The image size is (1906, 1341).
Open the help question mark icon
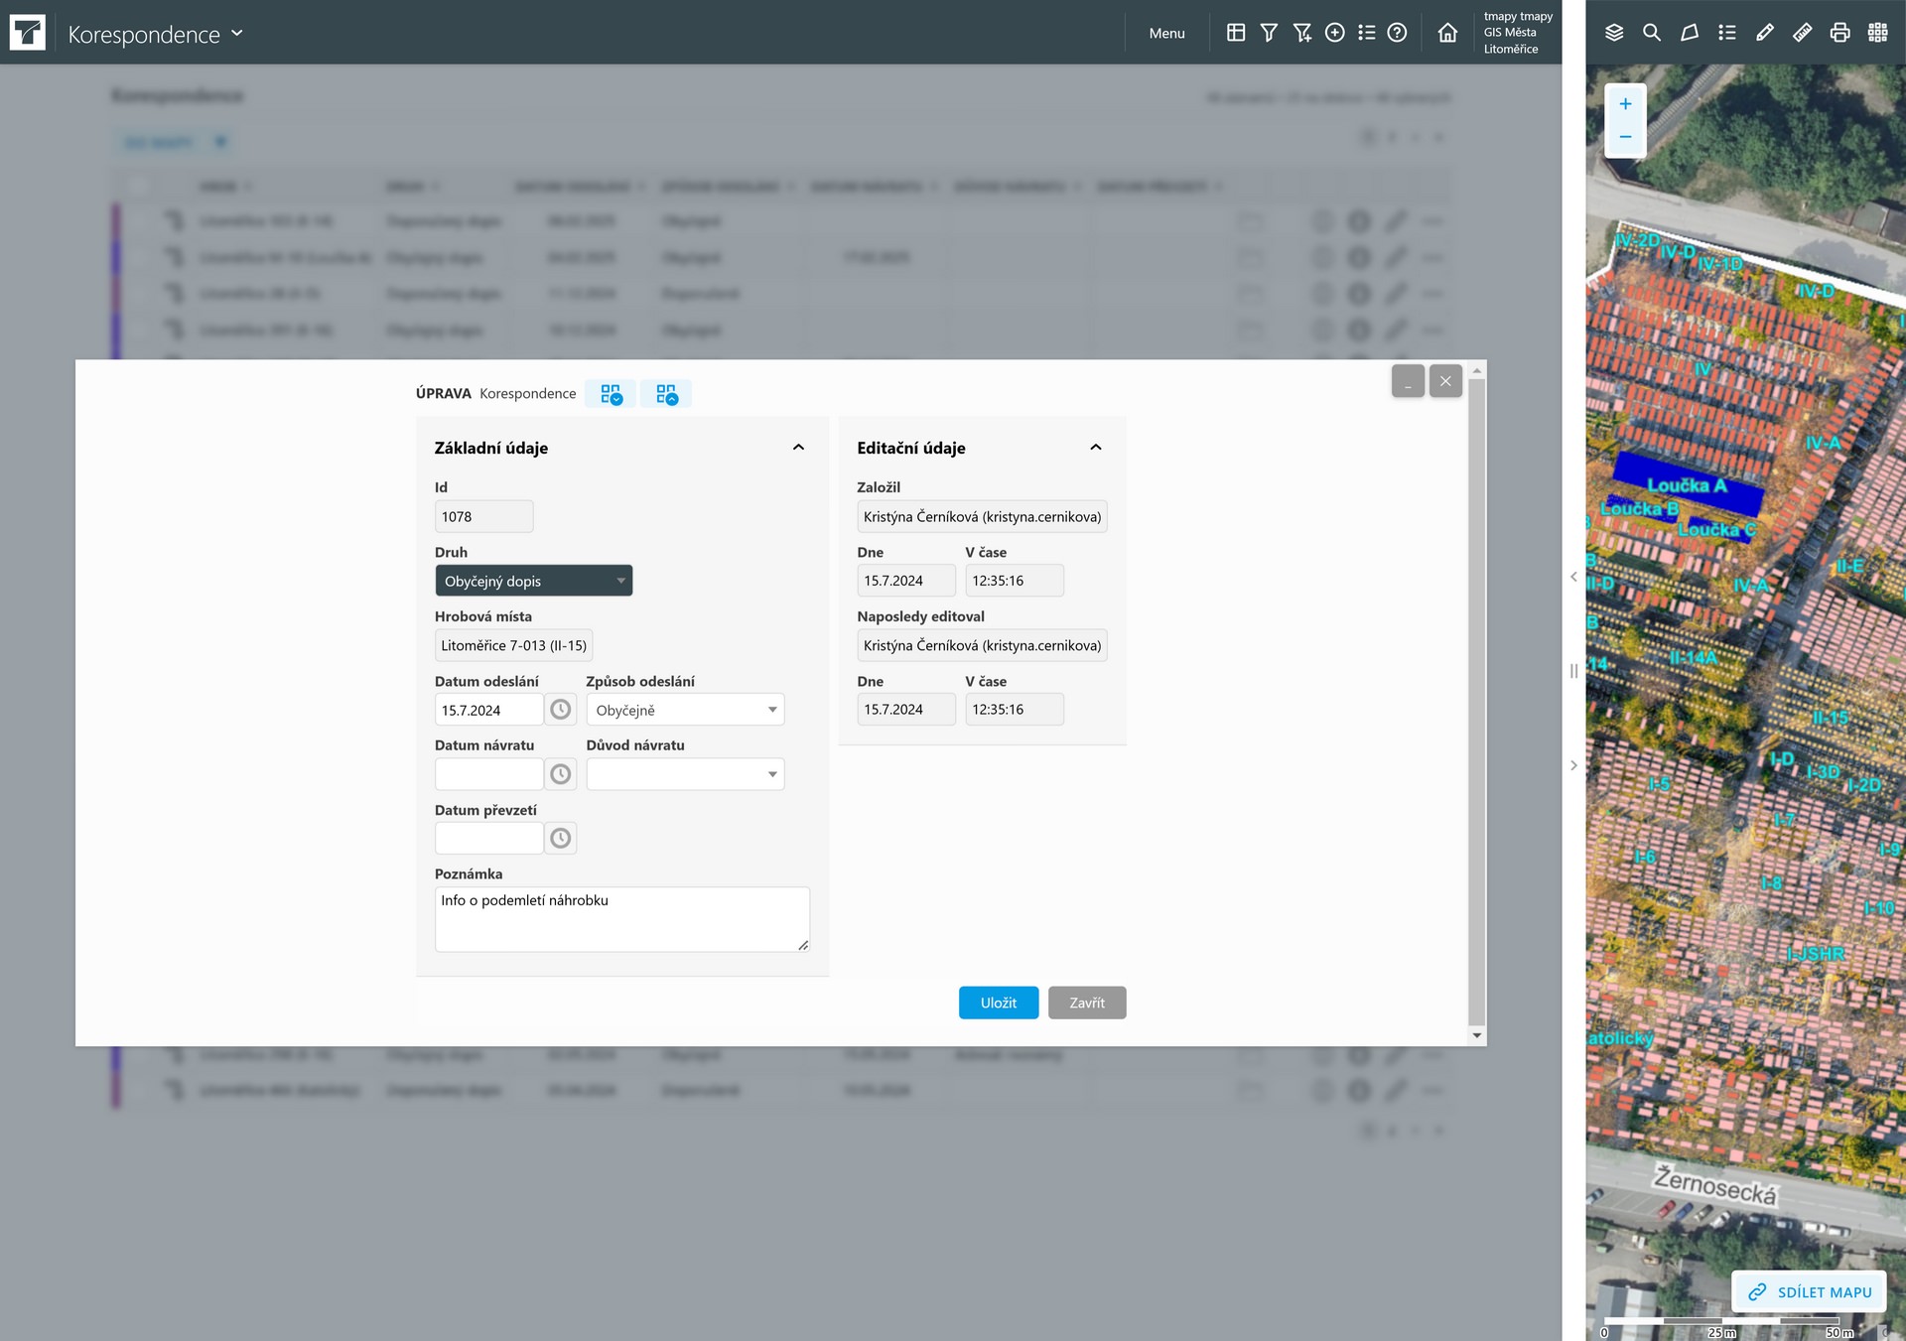coord(1397,33)
